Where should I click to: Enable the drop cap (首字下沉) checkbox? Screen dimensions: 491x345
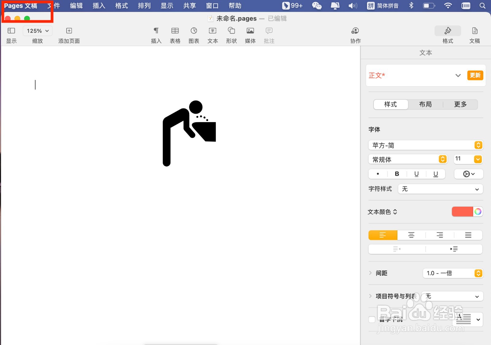pos(372,320)
